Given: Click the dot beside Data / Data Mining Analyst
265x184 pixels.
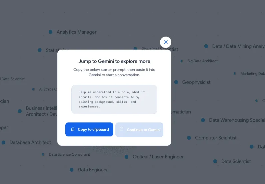Looking at the screenshot, I should pyautogui.click(x=206, y=46).
